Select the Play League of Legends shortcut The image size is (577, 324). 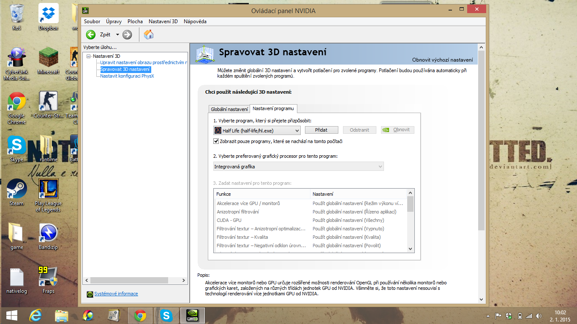[x=49, y=196]
